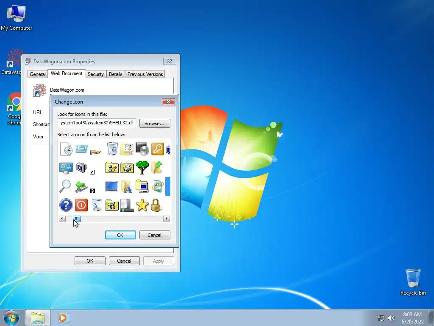Screen dimensions: 434x326
Task: Open My Computer desktop icon
Action: coord(17,18)
